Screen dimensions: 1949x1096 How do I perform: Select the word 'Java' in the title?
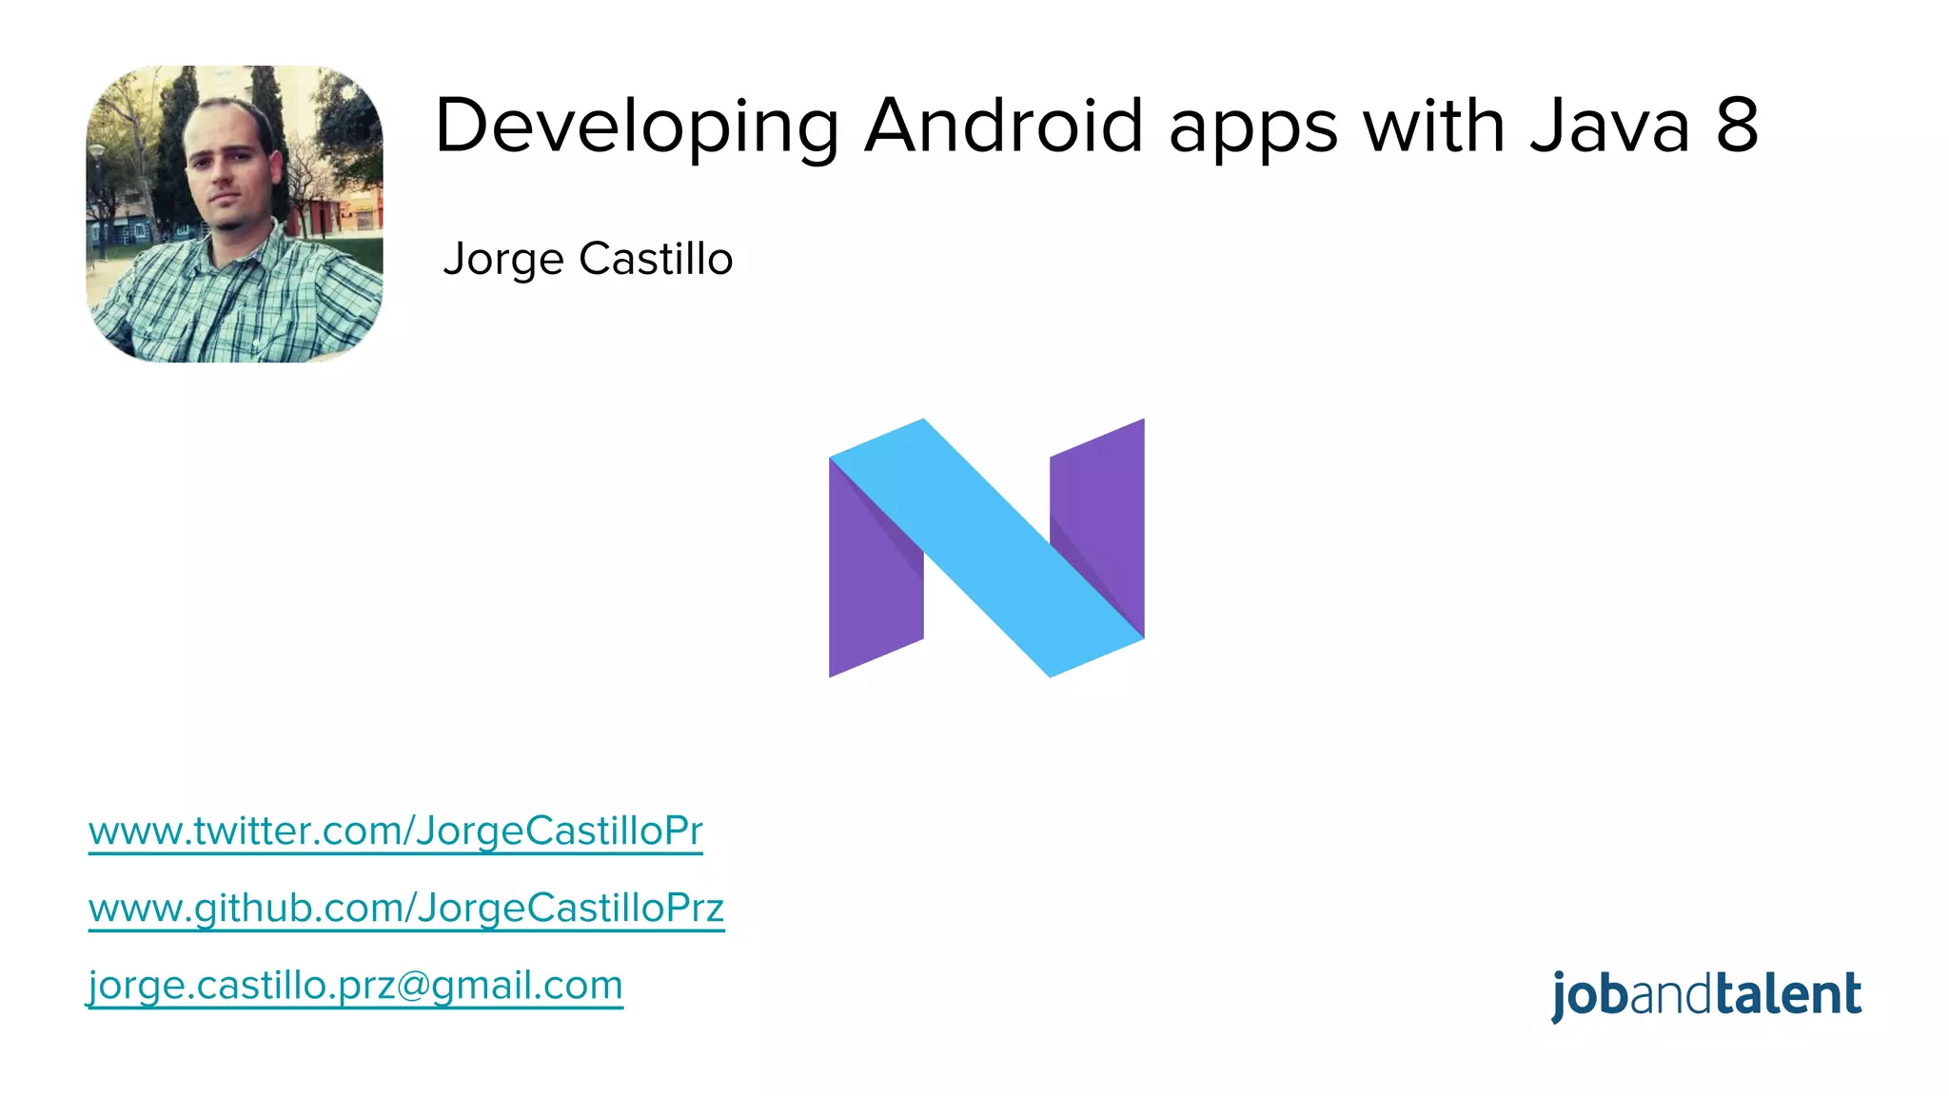[x=1609, y=127]
